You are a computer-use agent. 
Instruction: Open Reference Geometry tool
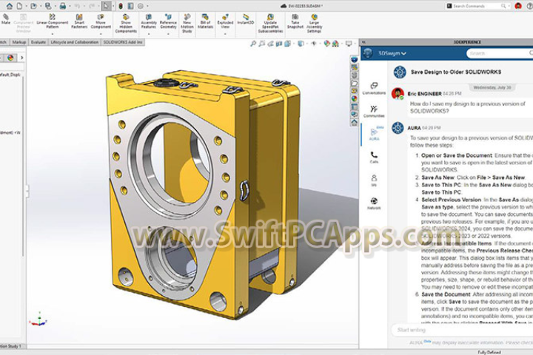click(168, 21)
